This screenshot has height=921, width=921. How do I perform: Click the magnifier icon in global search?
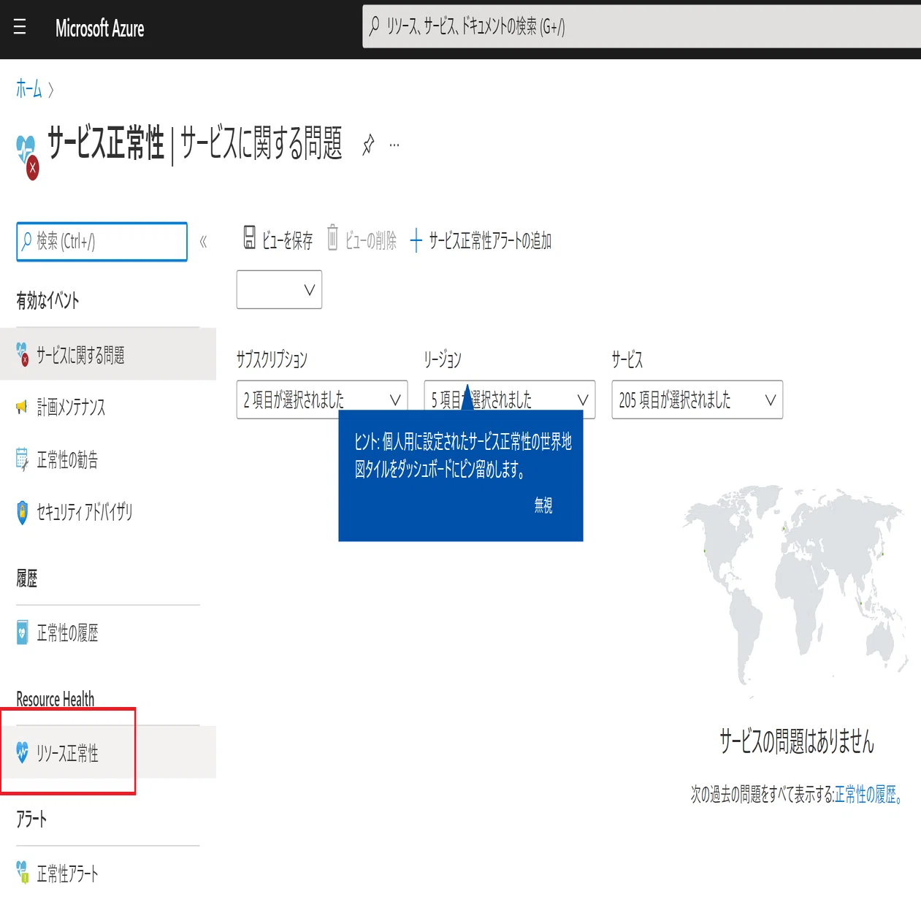point(374,26)
